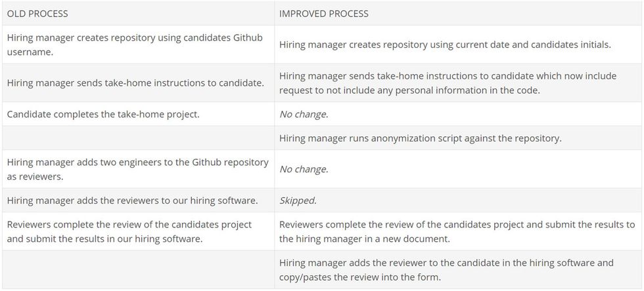Select cell about copy/pasting review into the form
Image resolution: width=644 pixels, height=291 pixels.
(x=446, y=269)
